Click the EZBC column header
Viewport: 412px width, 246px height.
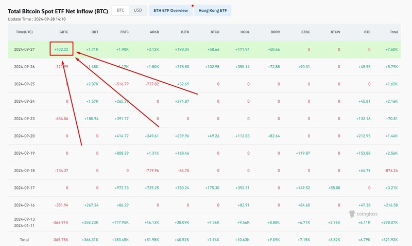[305, 32]
